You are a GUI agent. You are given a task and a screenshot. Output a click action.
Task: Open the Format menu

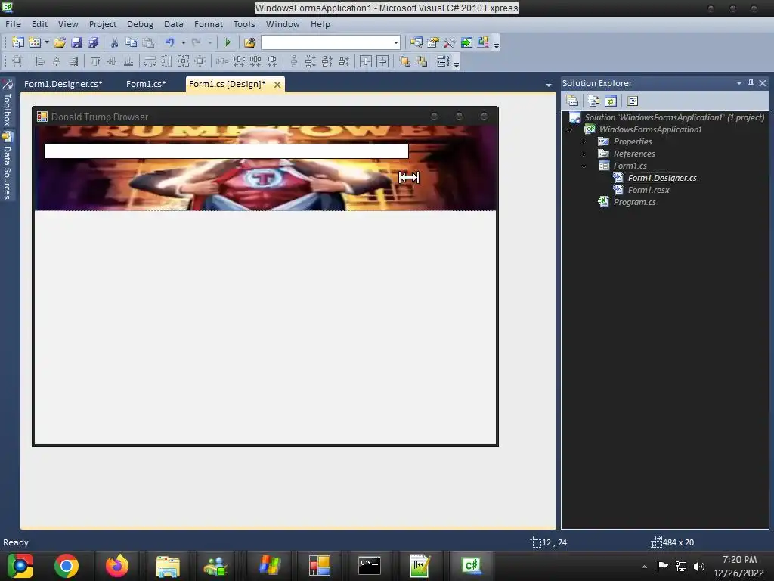click(x=209, y=24)
